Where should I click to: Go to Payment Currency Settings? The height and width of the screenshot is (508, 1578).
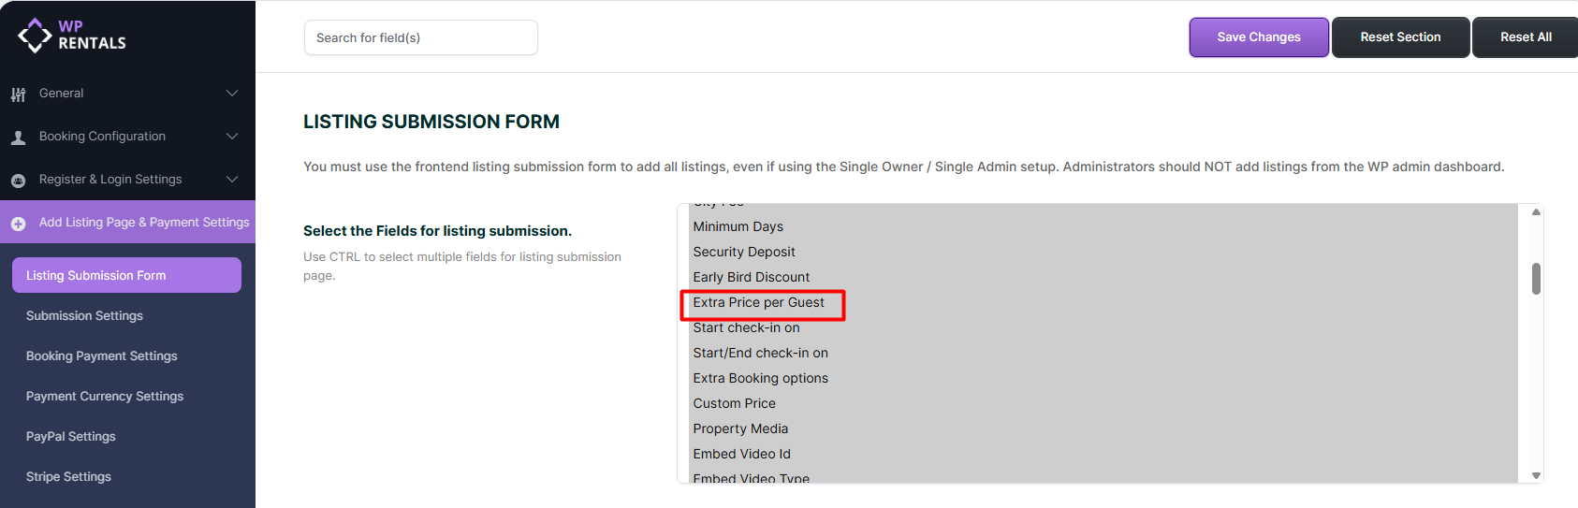pos(105,397)
